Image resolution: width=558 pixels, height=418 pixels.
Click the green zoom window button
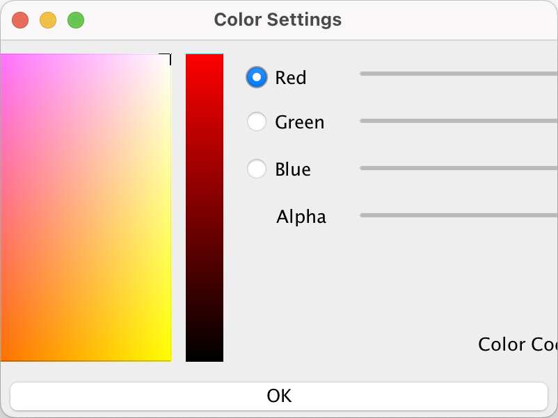coord(76,20)
